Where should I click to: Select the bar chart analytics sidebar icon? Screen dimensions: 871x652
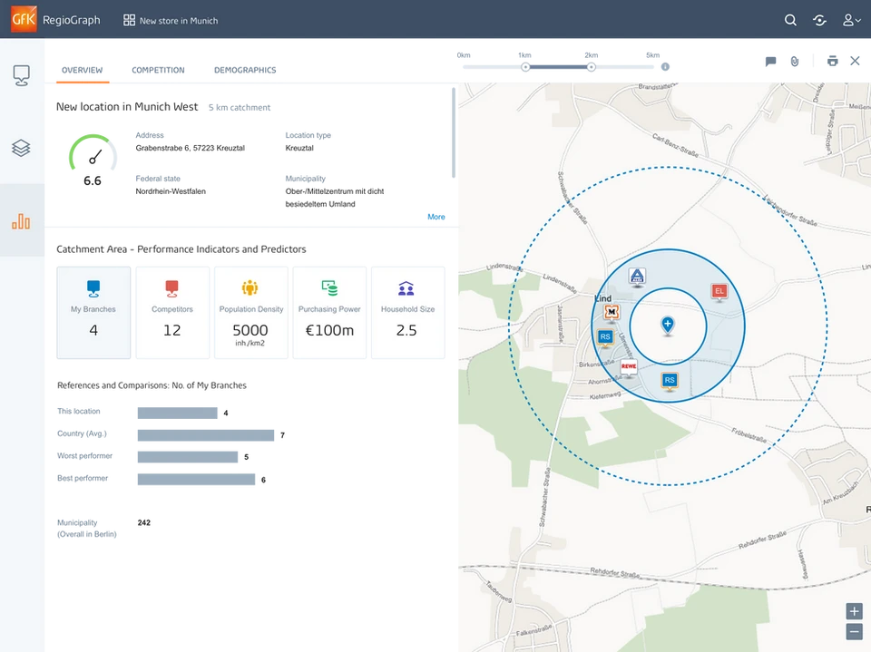click(21, 221)
